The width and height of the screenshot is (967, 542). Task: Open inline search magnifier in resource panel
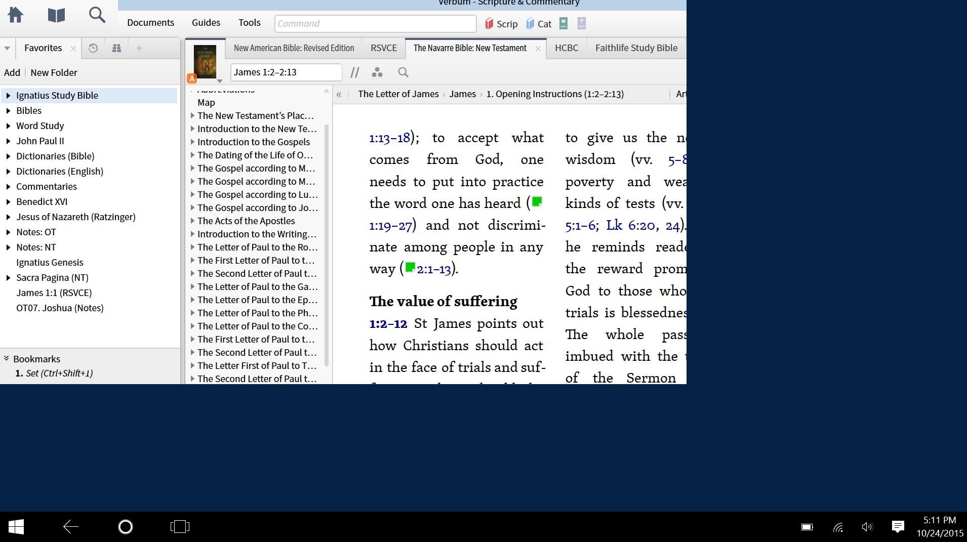coord(404,72)
